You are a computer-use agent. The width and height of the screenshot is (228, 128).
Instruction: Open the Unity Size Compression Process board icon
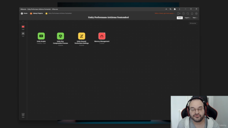pos(61,36)
